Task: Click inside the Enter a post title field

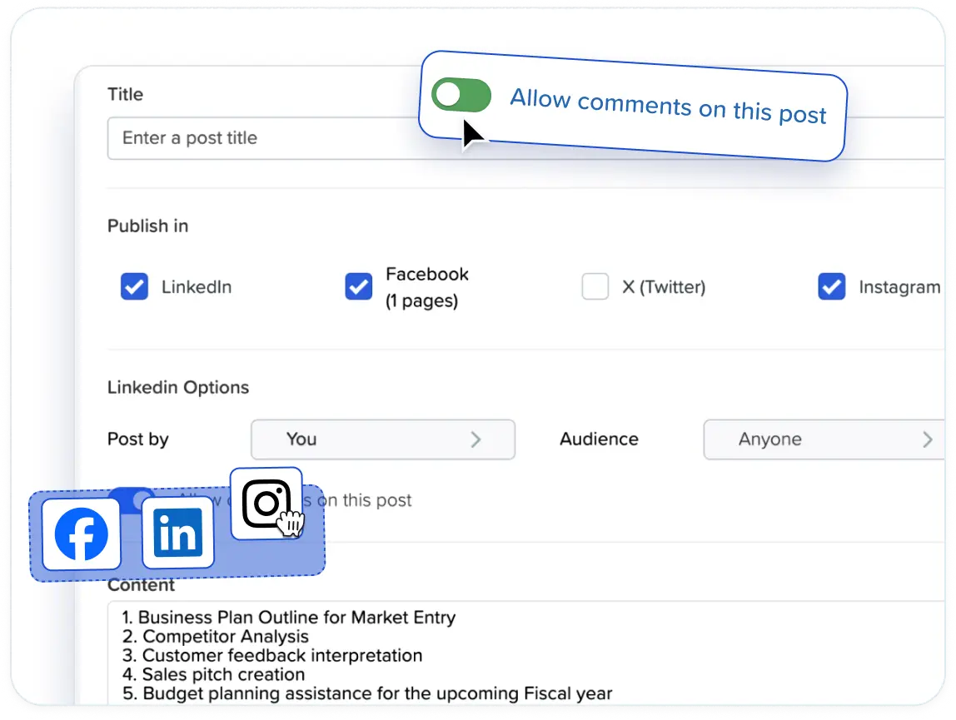Action: coord(250,138)
